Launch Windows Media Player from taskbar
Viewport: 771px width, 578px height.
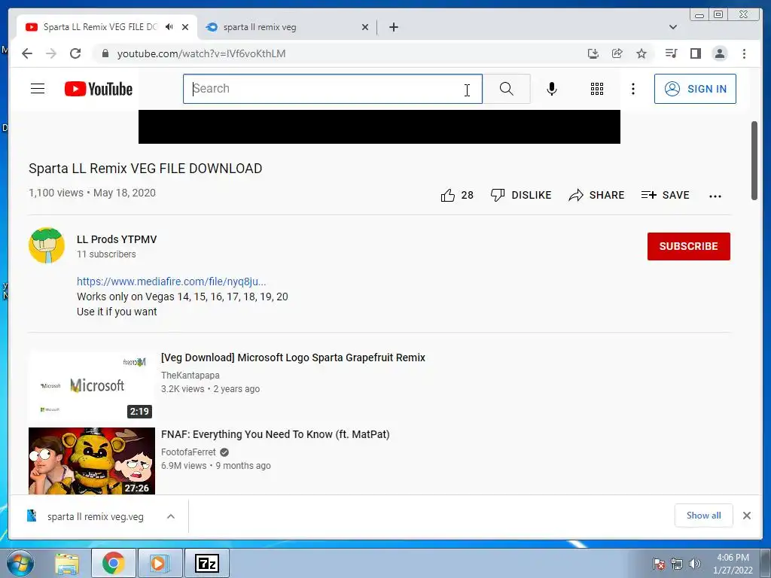click(159, 563)
